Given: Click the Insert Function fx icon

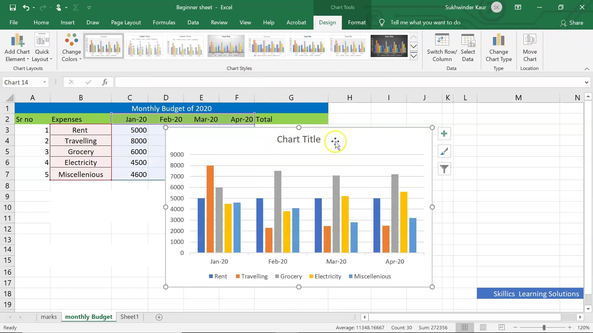Looking at the screenshot, I should tap(105, 82).
